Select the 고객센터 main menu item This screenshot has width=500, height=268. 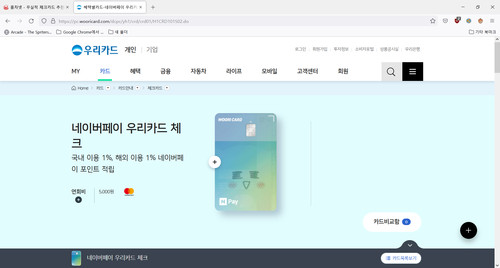coord(307,71)
